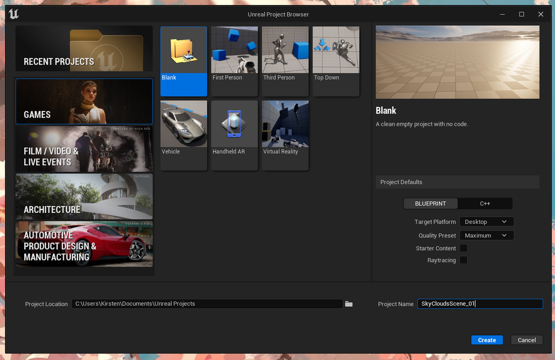
Task: Open the Recent Projects category
Action: pyautogui.click(x=84, y=49)
